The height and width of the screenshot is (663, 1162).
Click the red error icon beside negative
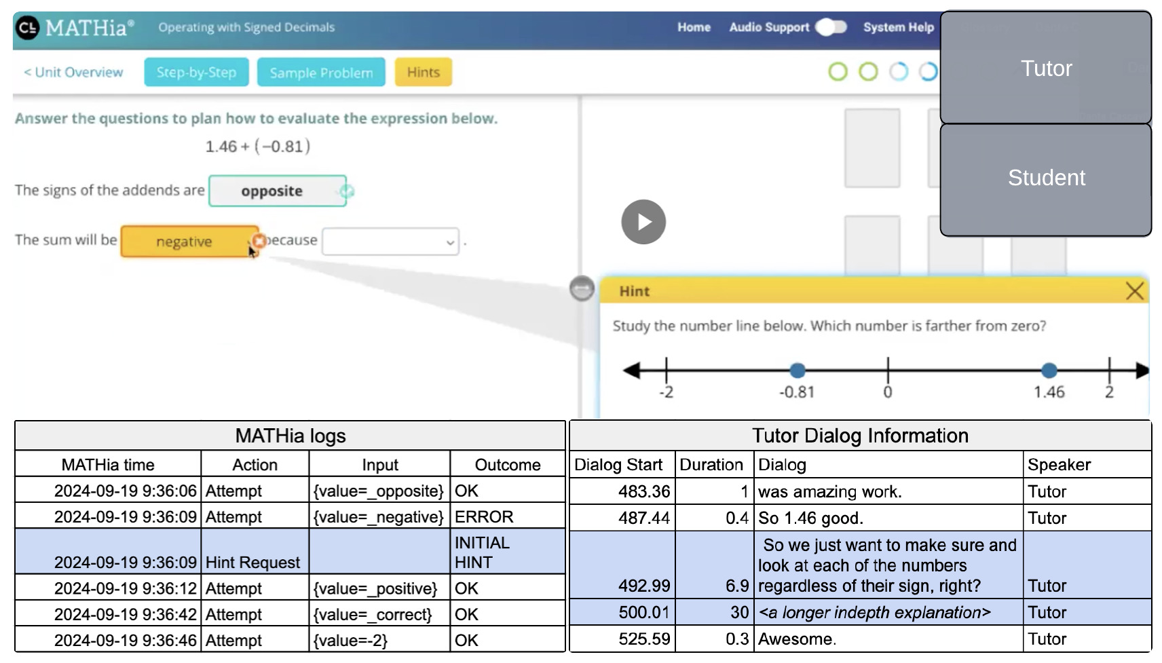pos(259,241)
